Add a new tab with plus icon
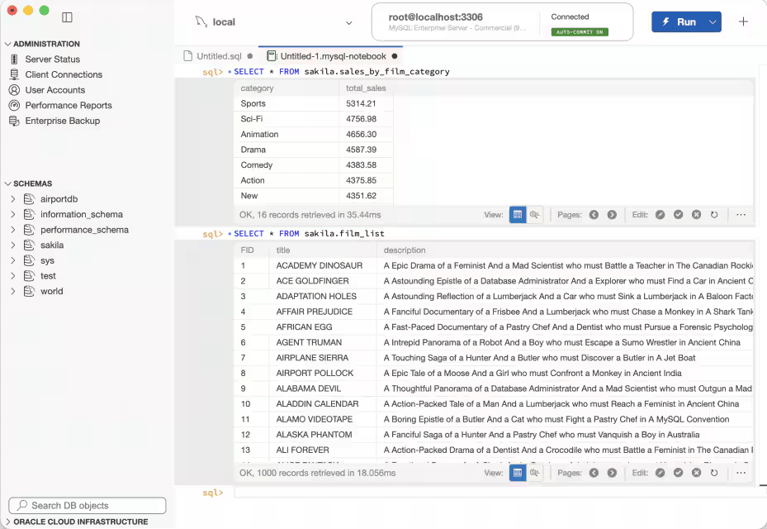 (x=743, y=21)
